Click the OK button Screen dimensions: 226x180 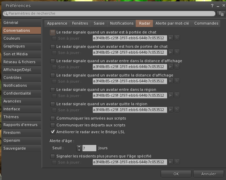click(176, 174)
